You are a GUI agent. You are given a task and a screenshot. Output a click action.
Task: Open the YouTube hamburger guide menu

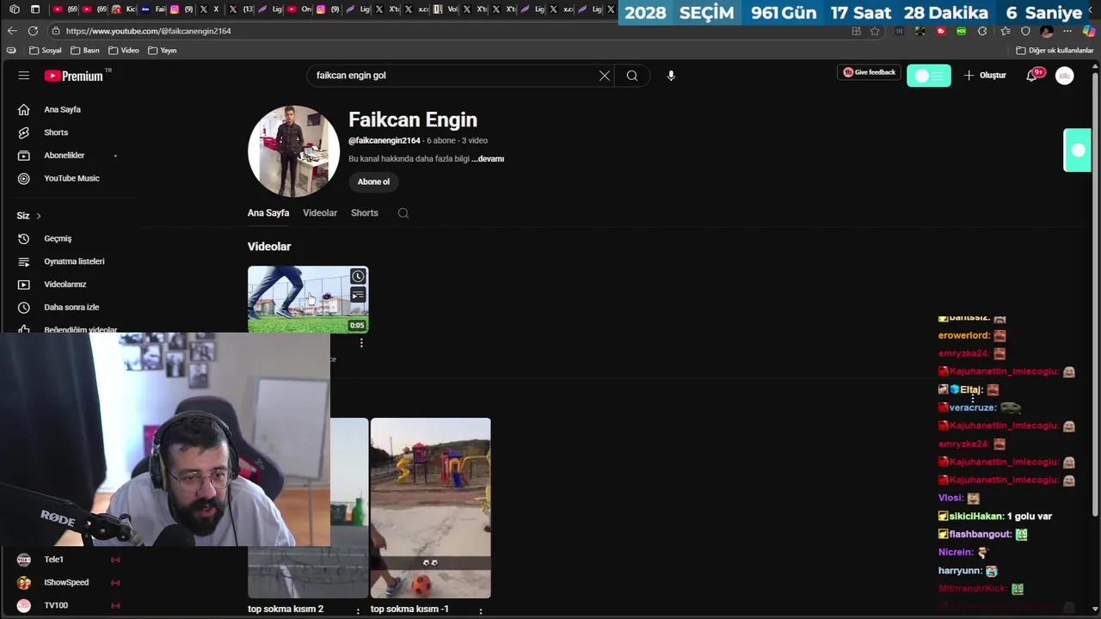[x=23, y=76]
